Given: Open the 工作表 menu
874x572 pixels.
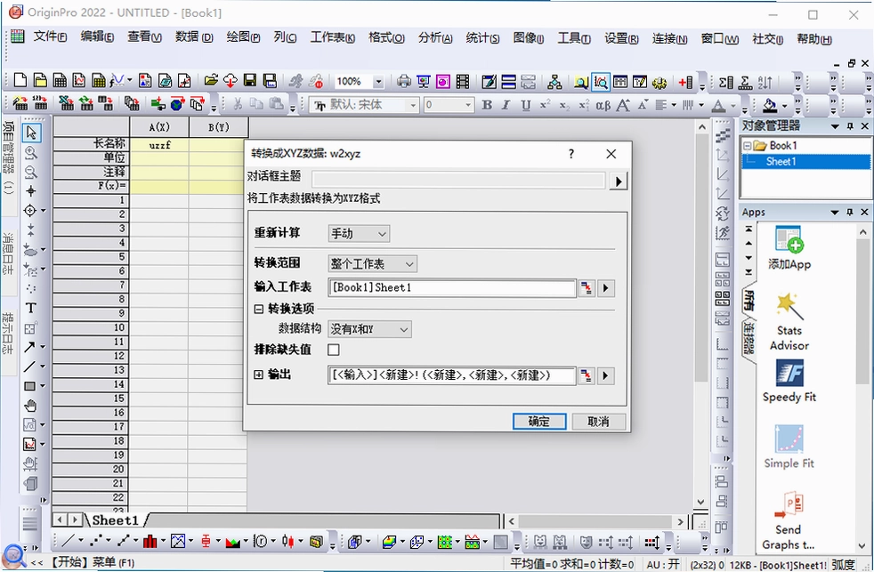Looking at the screenshot, I should [x=332, y=36].
